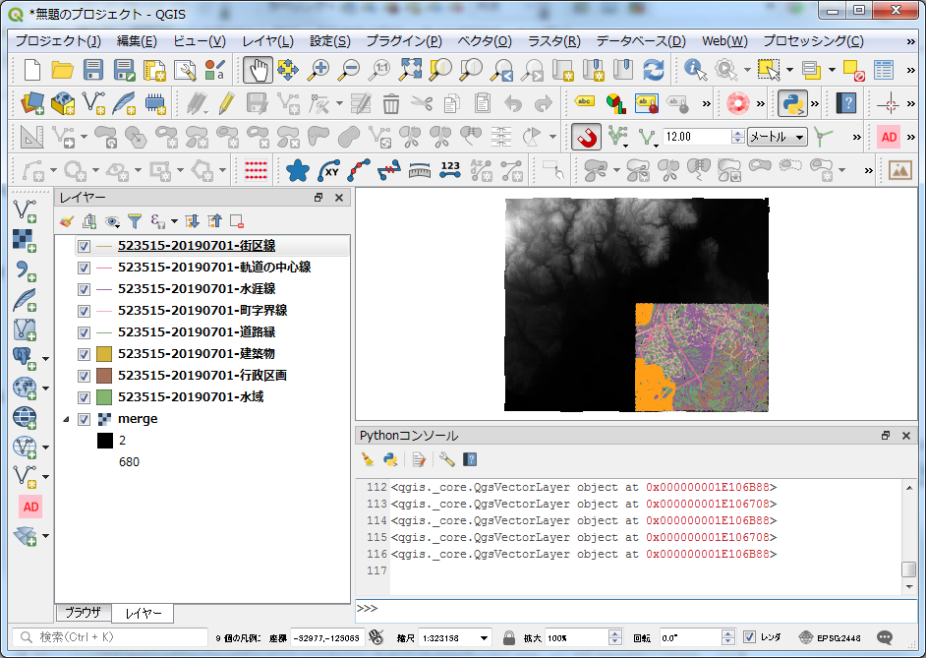926x658 pixels.
Task: Open the Python console editor icon
Action: click(419, 458)
